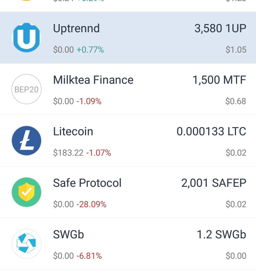Open the SWGb token logo icon
Image resolution: width=256 pixels, height=272 pixels.
point(26,244)
